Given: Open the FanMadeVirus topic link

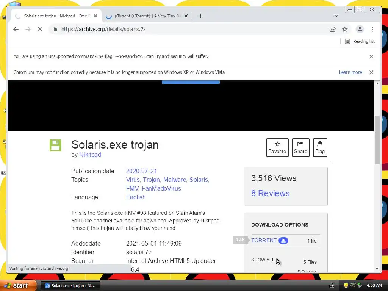Looking at the screenshot, I should click(161, 188).
